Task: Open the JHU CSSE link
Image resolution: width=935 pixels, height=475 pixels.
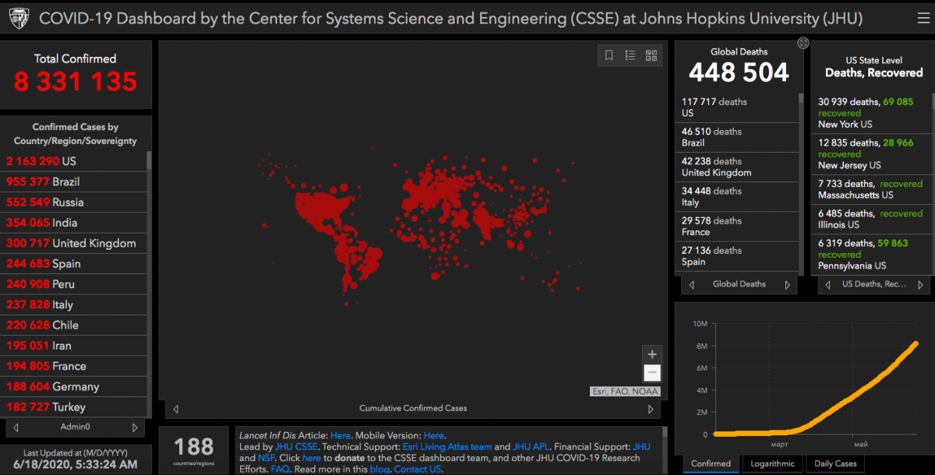Action: [x=296, y=447]
